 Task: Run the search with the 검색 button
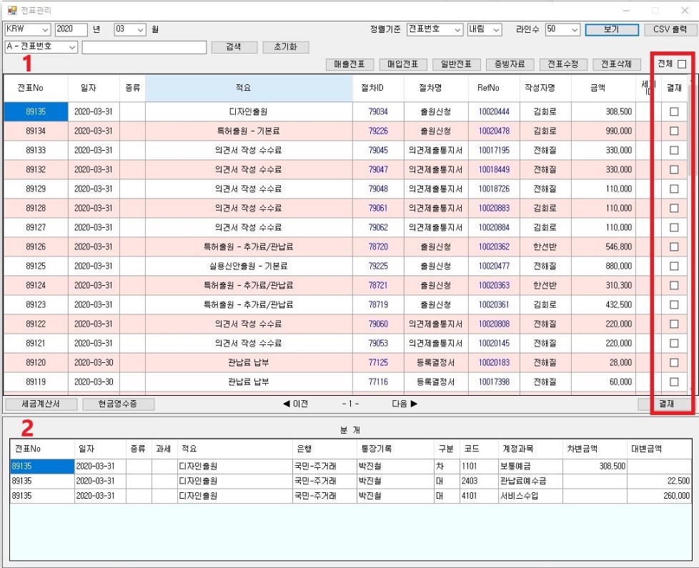coord(234,46)
